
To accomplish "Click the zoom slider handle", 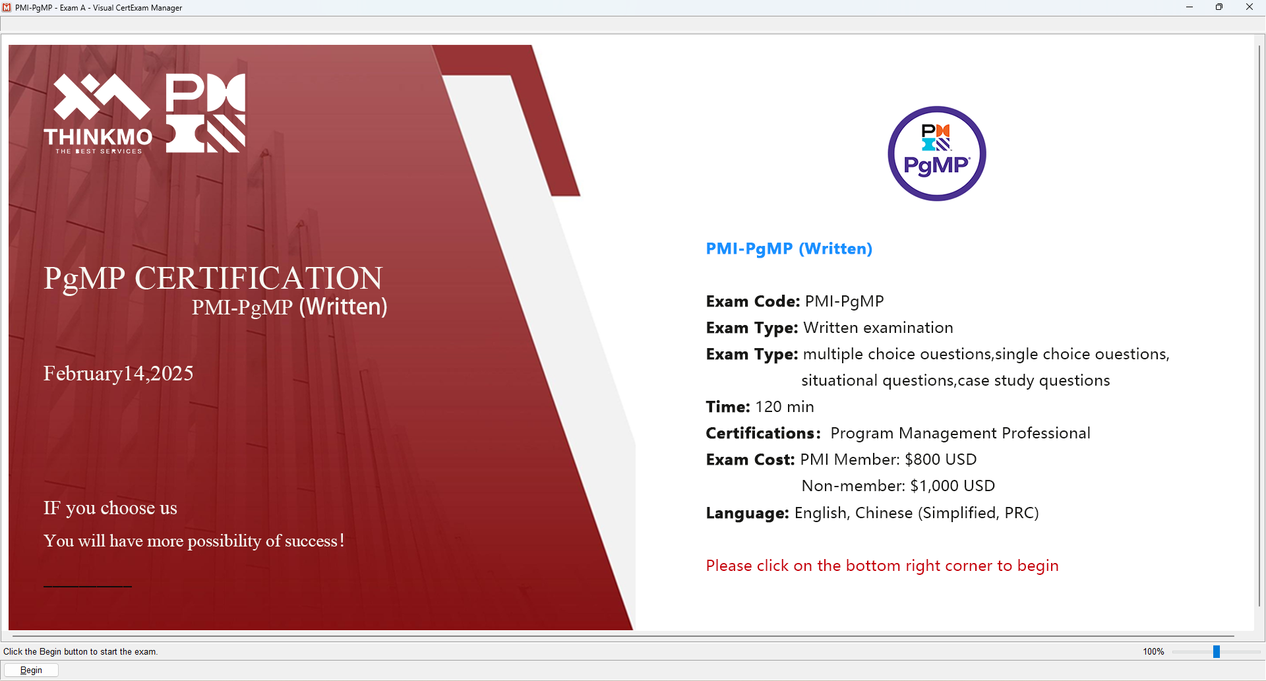I will click(1217, 651).
